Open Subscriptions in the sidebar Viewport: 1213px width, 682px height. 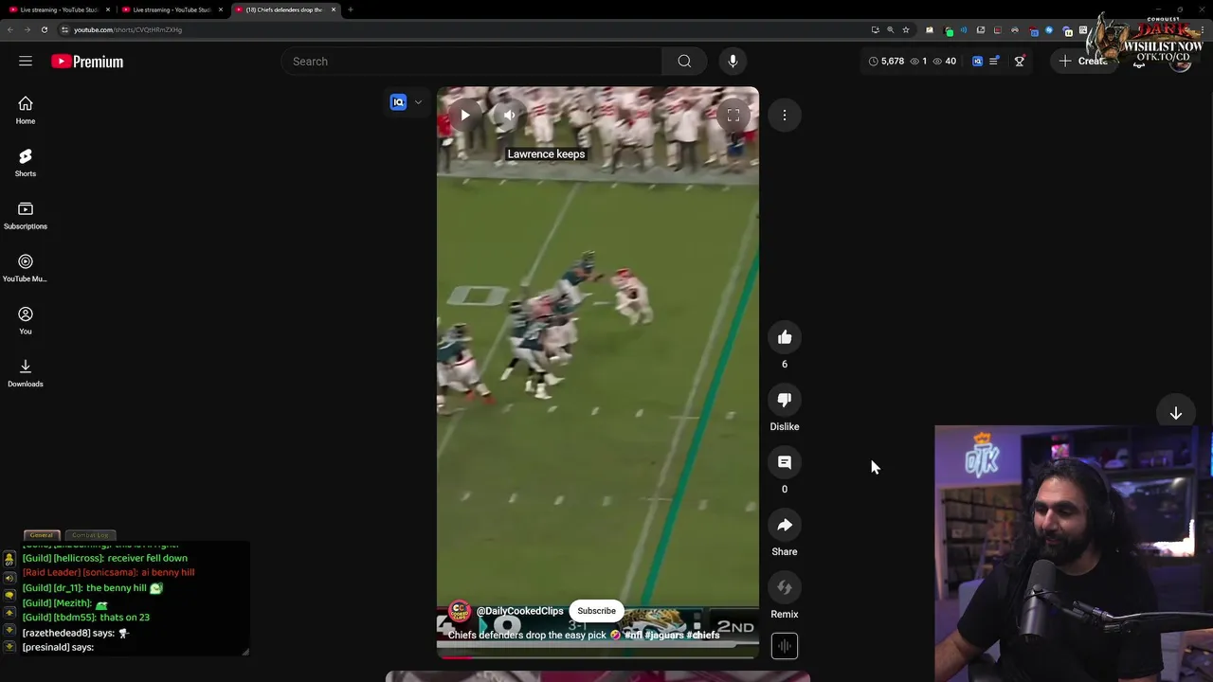click(x=26, y=215)
